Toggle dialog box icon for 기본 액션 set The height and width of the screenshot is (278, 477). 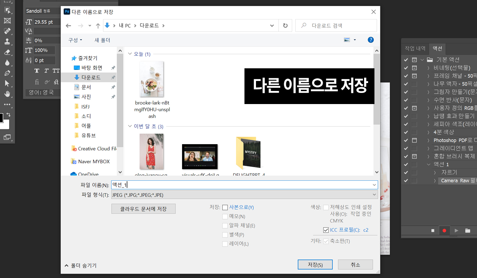coord(414,60)
